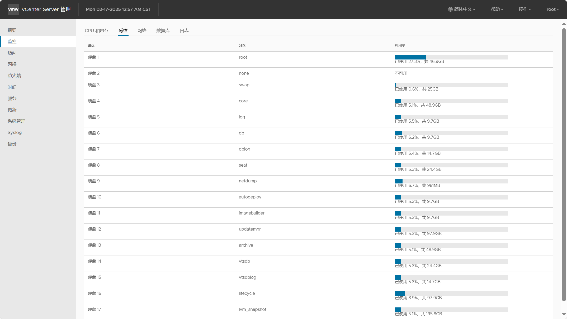Navigate to 服务 services panel

click(12, 98)
